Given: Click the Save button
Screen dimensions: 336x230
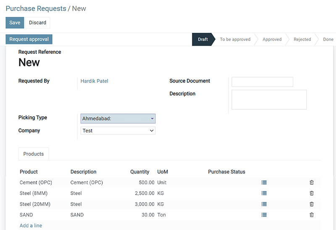Looking at the screenshot, I should [x=15, y=23].
